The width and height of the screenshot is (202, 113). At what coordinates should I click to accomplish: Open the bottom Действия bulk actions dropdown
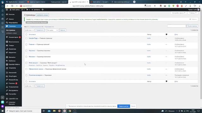[x=29, y=86]
